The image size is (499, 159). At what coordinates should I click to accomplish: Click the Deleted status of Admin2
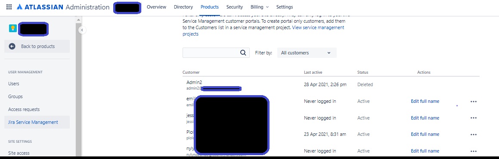365,84
